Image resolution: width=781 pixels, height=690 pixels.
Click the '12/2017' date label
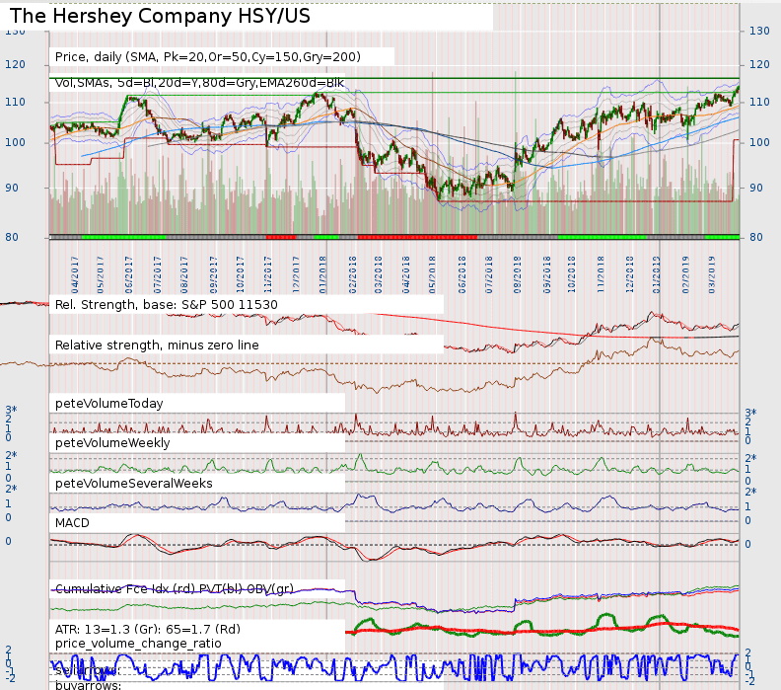click(297, 274)
